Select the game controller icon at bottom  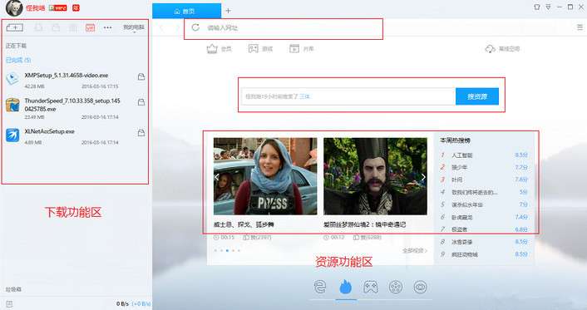tap(371, 288)
